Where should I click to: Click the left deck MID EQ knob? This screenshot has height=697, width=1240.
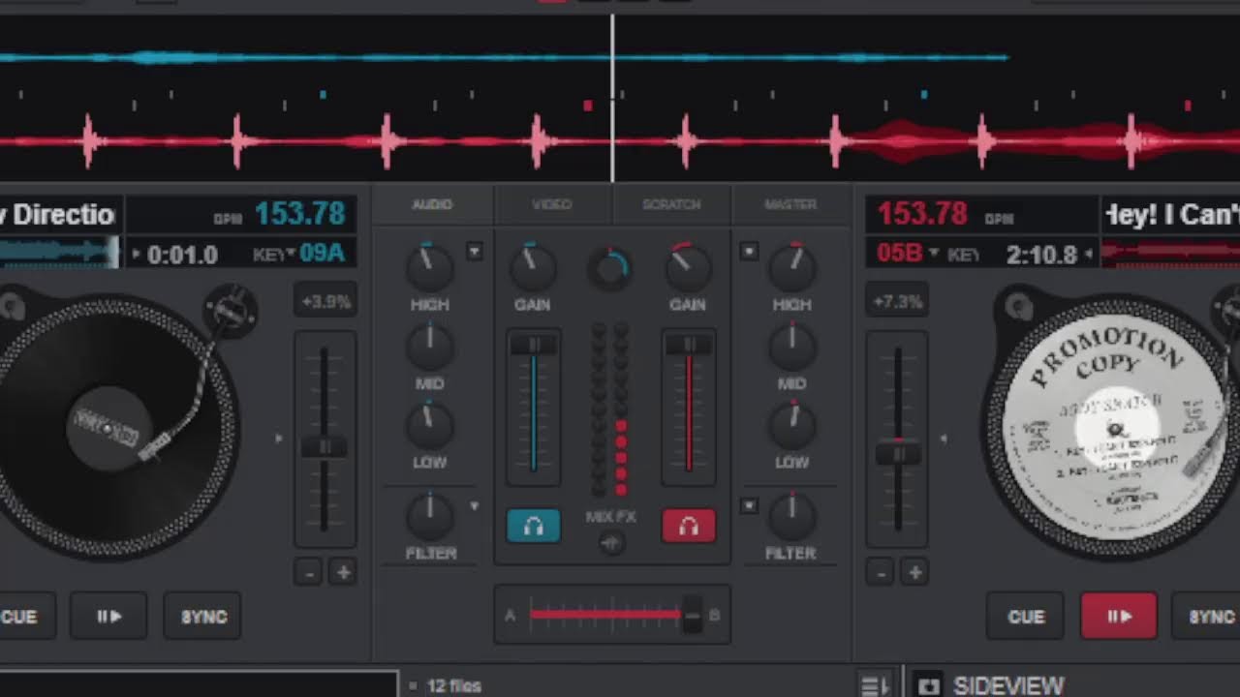pyautogui.click(x=429, y=347)
